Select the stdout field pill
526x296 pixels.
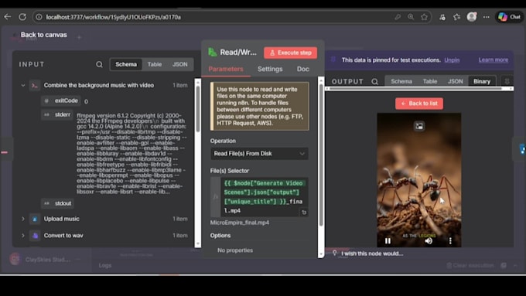coord(58,203)
